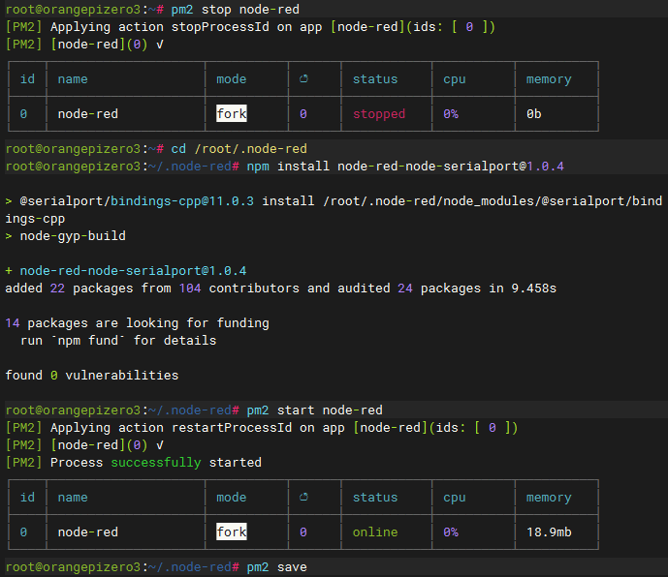Viewport: 668px width, 577px height.
Task: Click the "pm2 stop node-red" command text
Action: click(236, 10)
